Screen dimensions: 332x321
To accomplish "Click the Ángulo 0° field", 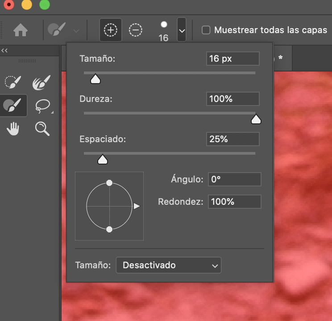I will click(235, 179).
